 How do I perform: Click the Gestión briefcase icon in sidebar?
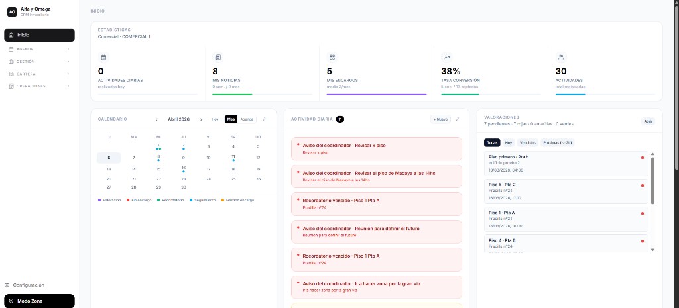click(x=11, y=62)
